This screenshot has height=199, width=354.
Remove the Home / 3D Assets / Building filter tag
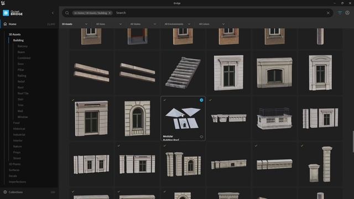[x=110, y=13]
